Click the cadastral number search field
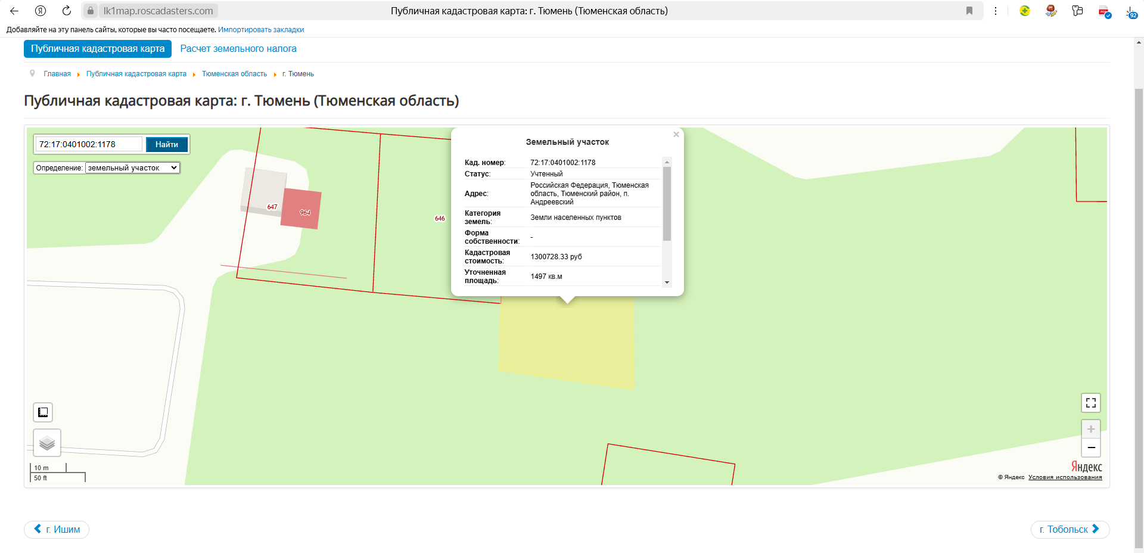 (x=89, y=144)
